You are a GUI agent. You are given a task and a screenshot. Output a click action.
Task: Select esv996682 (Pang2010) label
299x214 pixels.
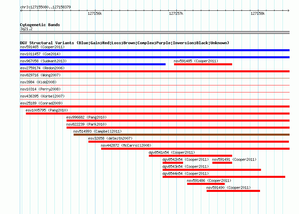86,117
